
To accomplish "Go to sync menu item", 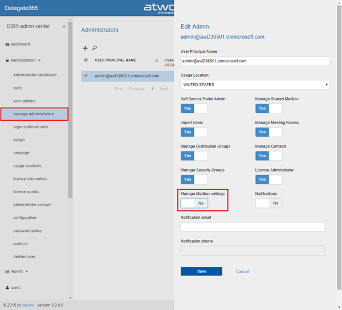I will coord(18,88).
